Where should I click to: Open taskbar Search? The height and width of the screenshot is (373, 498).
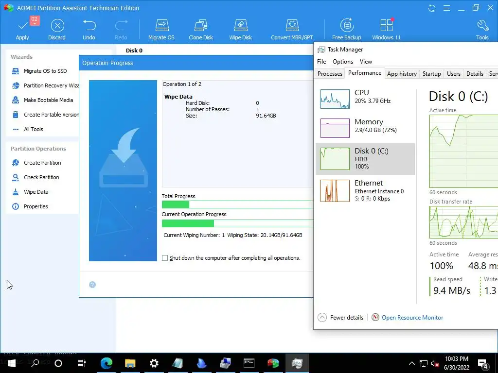coord(35,363)
